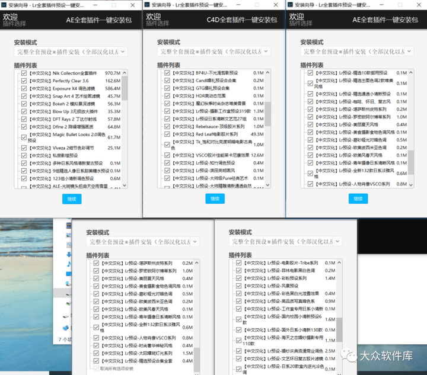Click 继续 in the Nik Collection window
Viewport: 427px width, 375px height.
[x=72, y=199]
